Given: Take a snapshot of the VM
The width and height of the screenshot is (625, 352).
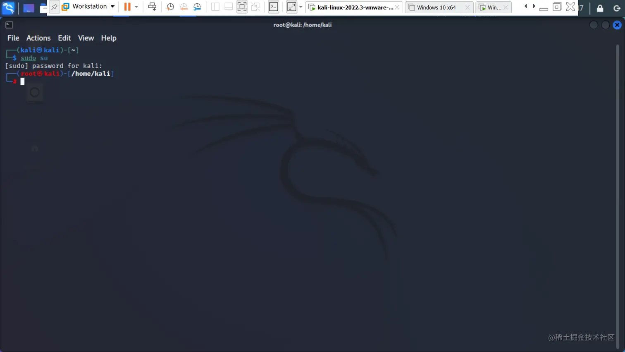Looking at the screenshot, I should pyautogui.click(x=170, y=7).
